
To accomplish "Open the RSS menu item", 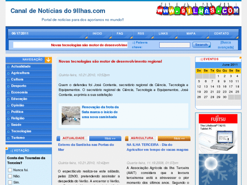I will click(x=141, y=34).
